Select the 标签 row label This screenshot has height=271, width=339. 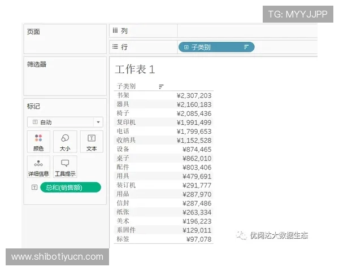123,239
